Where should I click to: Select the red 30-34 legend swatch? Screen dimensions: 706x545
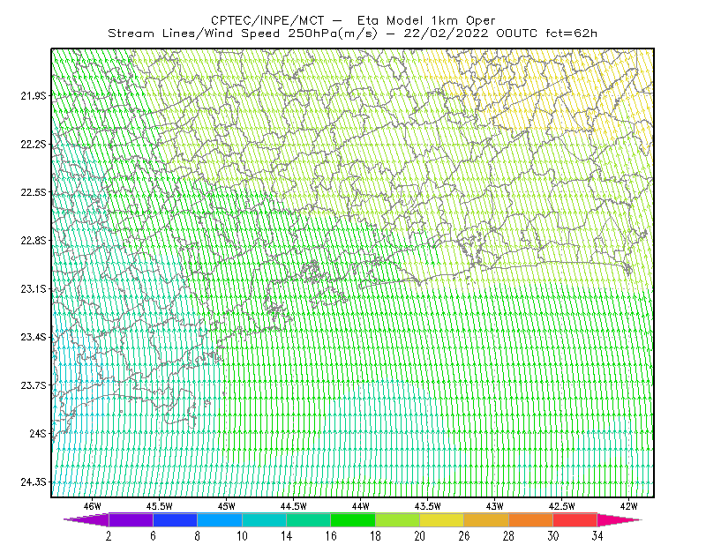click(x=575, y=519)
